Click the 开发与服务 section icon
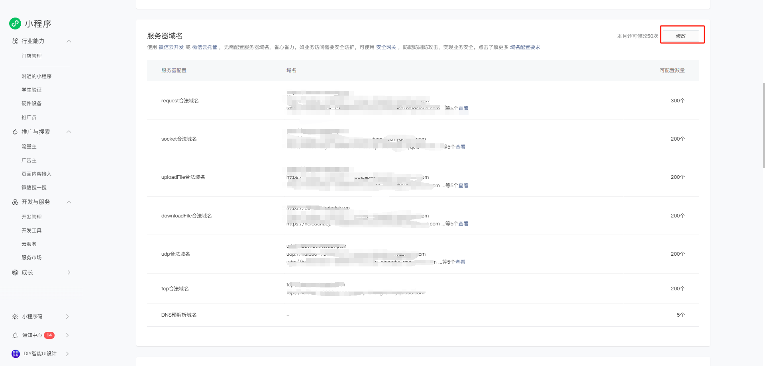 pyautogui.click(x=15, y=202)
